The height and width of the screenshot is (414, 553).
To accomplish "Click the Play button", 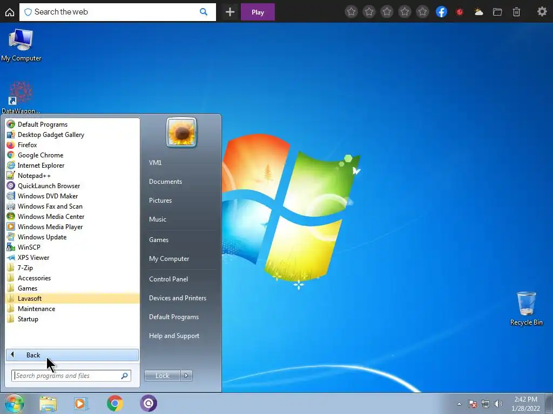I will (x=258, y=12).
